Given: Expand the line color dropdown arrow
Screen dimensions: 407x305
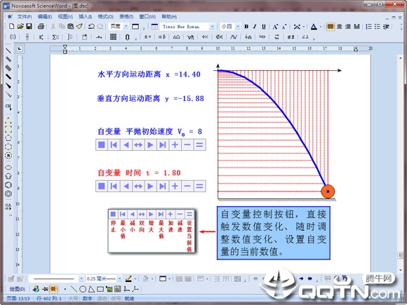Looking at the screenshot, I should [135, 279].
